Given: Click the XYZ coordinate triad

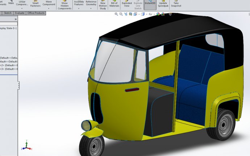Looking at the screenshot, I should point(26,145).
